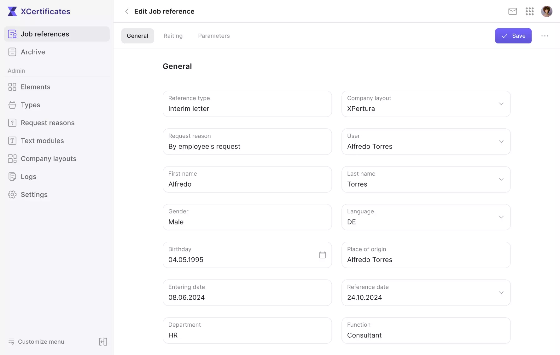Click the Customize menu icon

(x=11, y=341)
